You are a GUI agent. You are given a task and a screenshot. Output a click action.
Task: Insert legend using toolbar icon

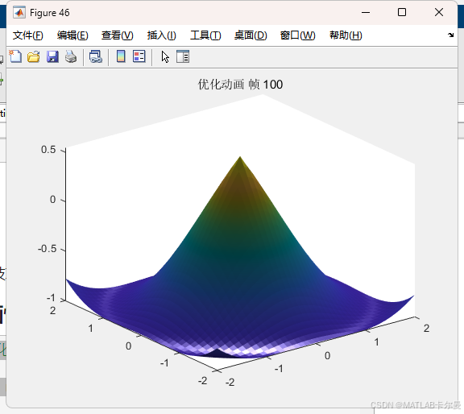point(139,56)
